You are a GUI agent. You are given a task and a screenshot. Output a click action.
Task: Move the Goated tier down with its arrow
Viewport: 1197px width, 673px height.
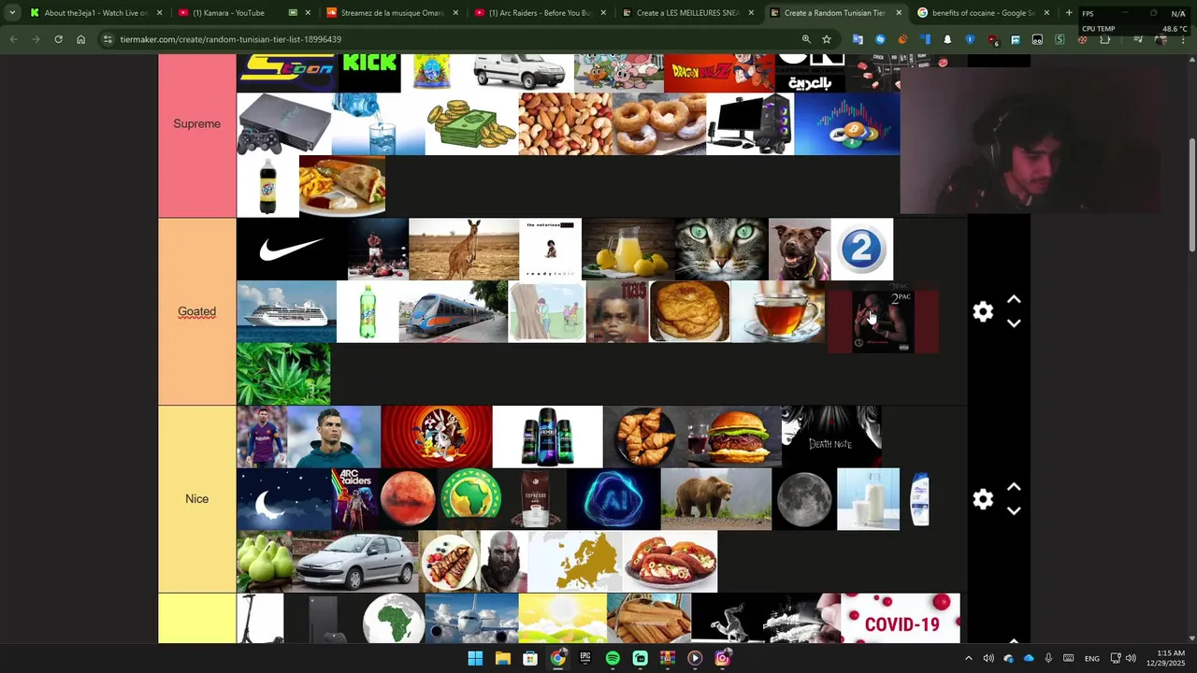click(x=1014, y=323)
